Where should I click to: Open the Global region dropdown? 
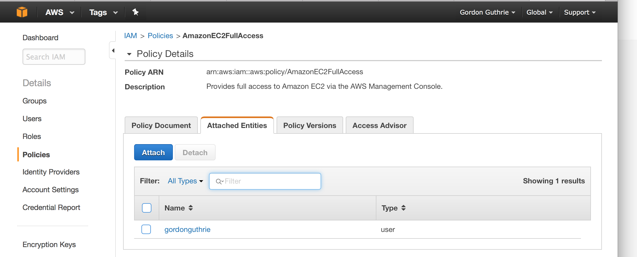pos(539,12)
